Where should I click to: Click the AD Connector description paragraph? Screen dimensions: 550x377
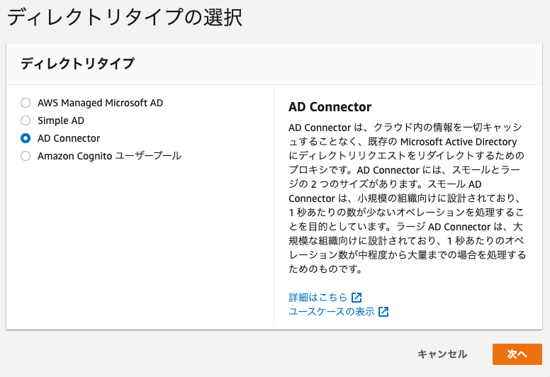(x=407, y=198)
